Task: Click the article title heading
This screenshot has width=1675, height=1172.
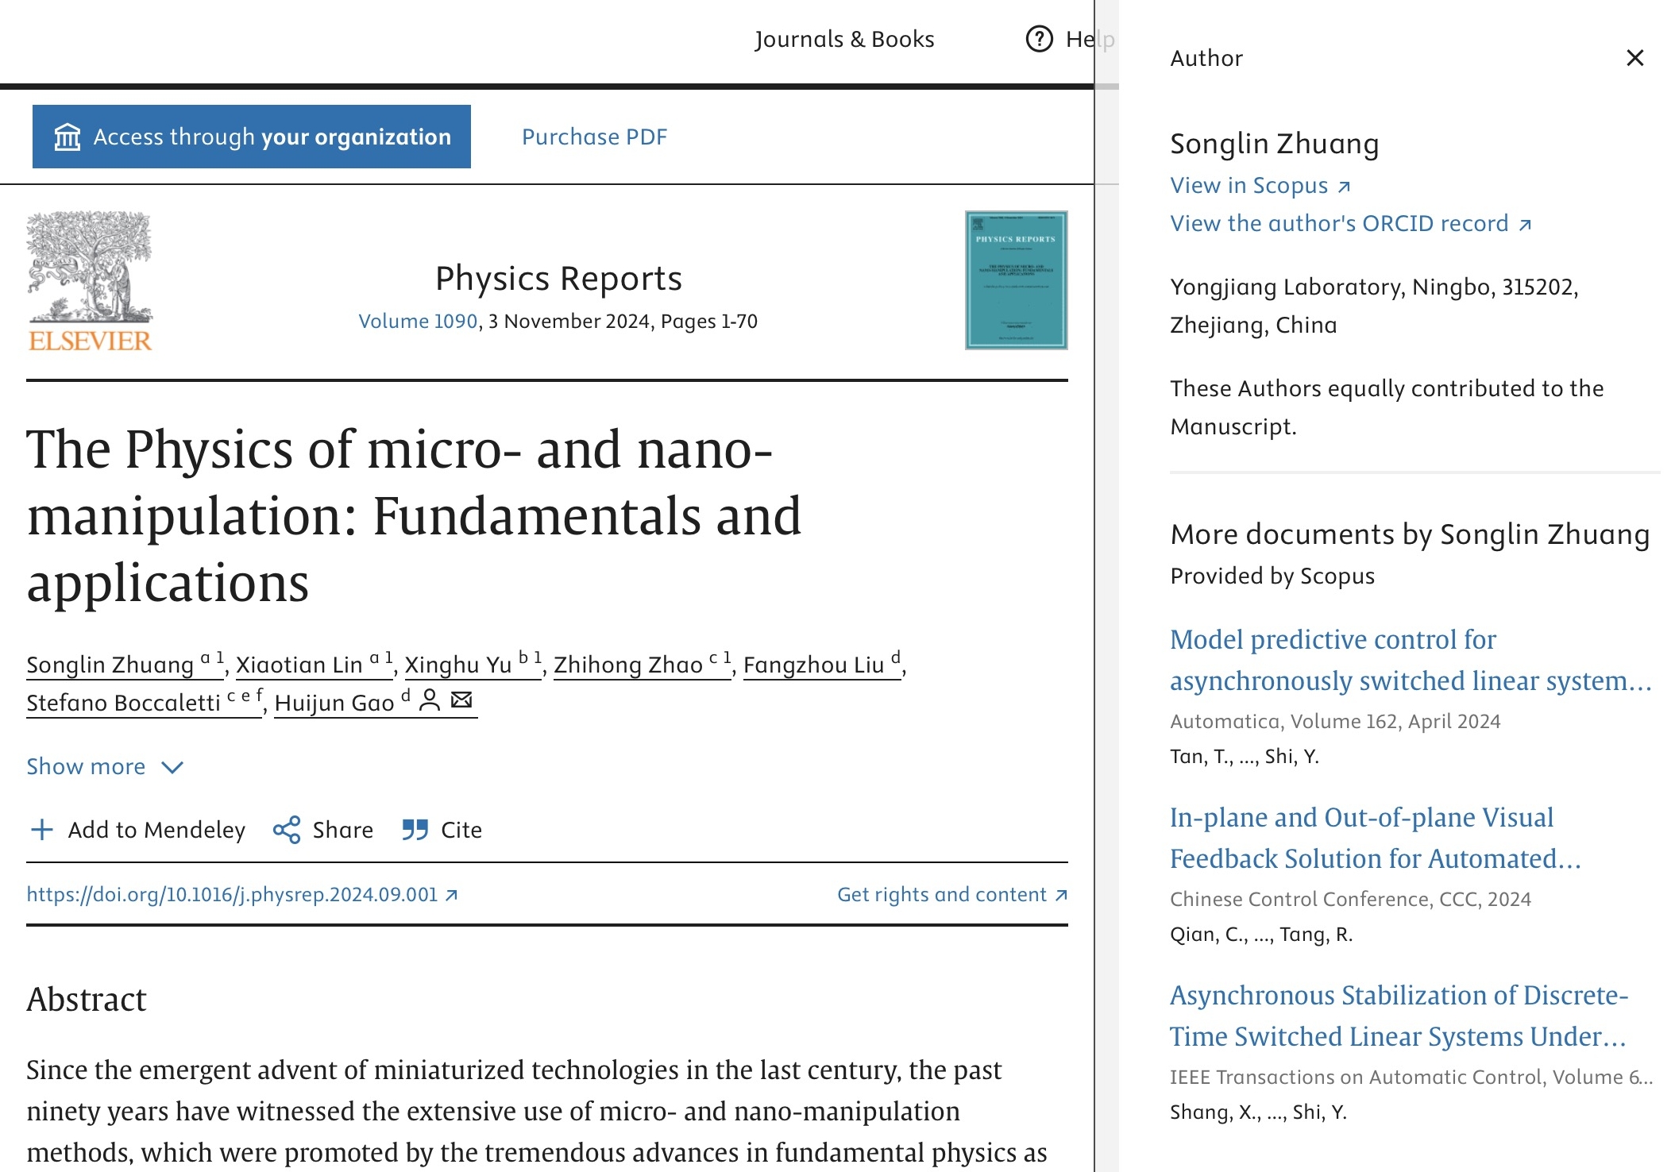Action: 414,516
